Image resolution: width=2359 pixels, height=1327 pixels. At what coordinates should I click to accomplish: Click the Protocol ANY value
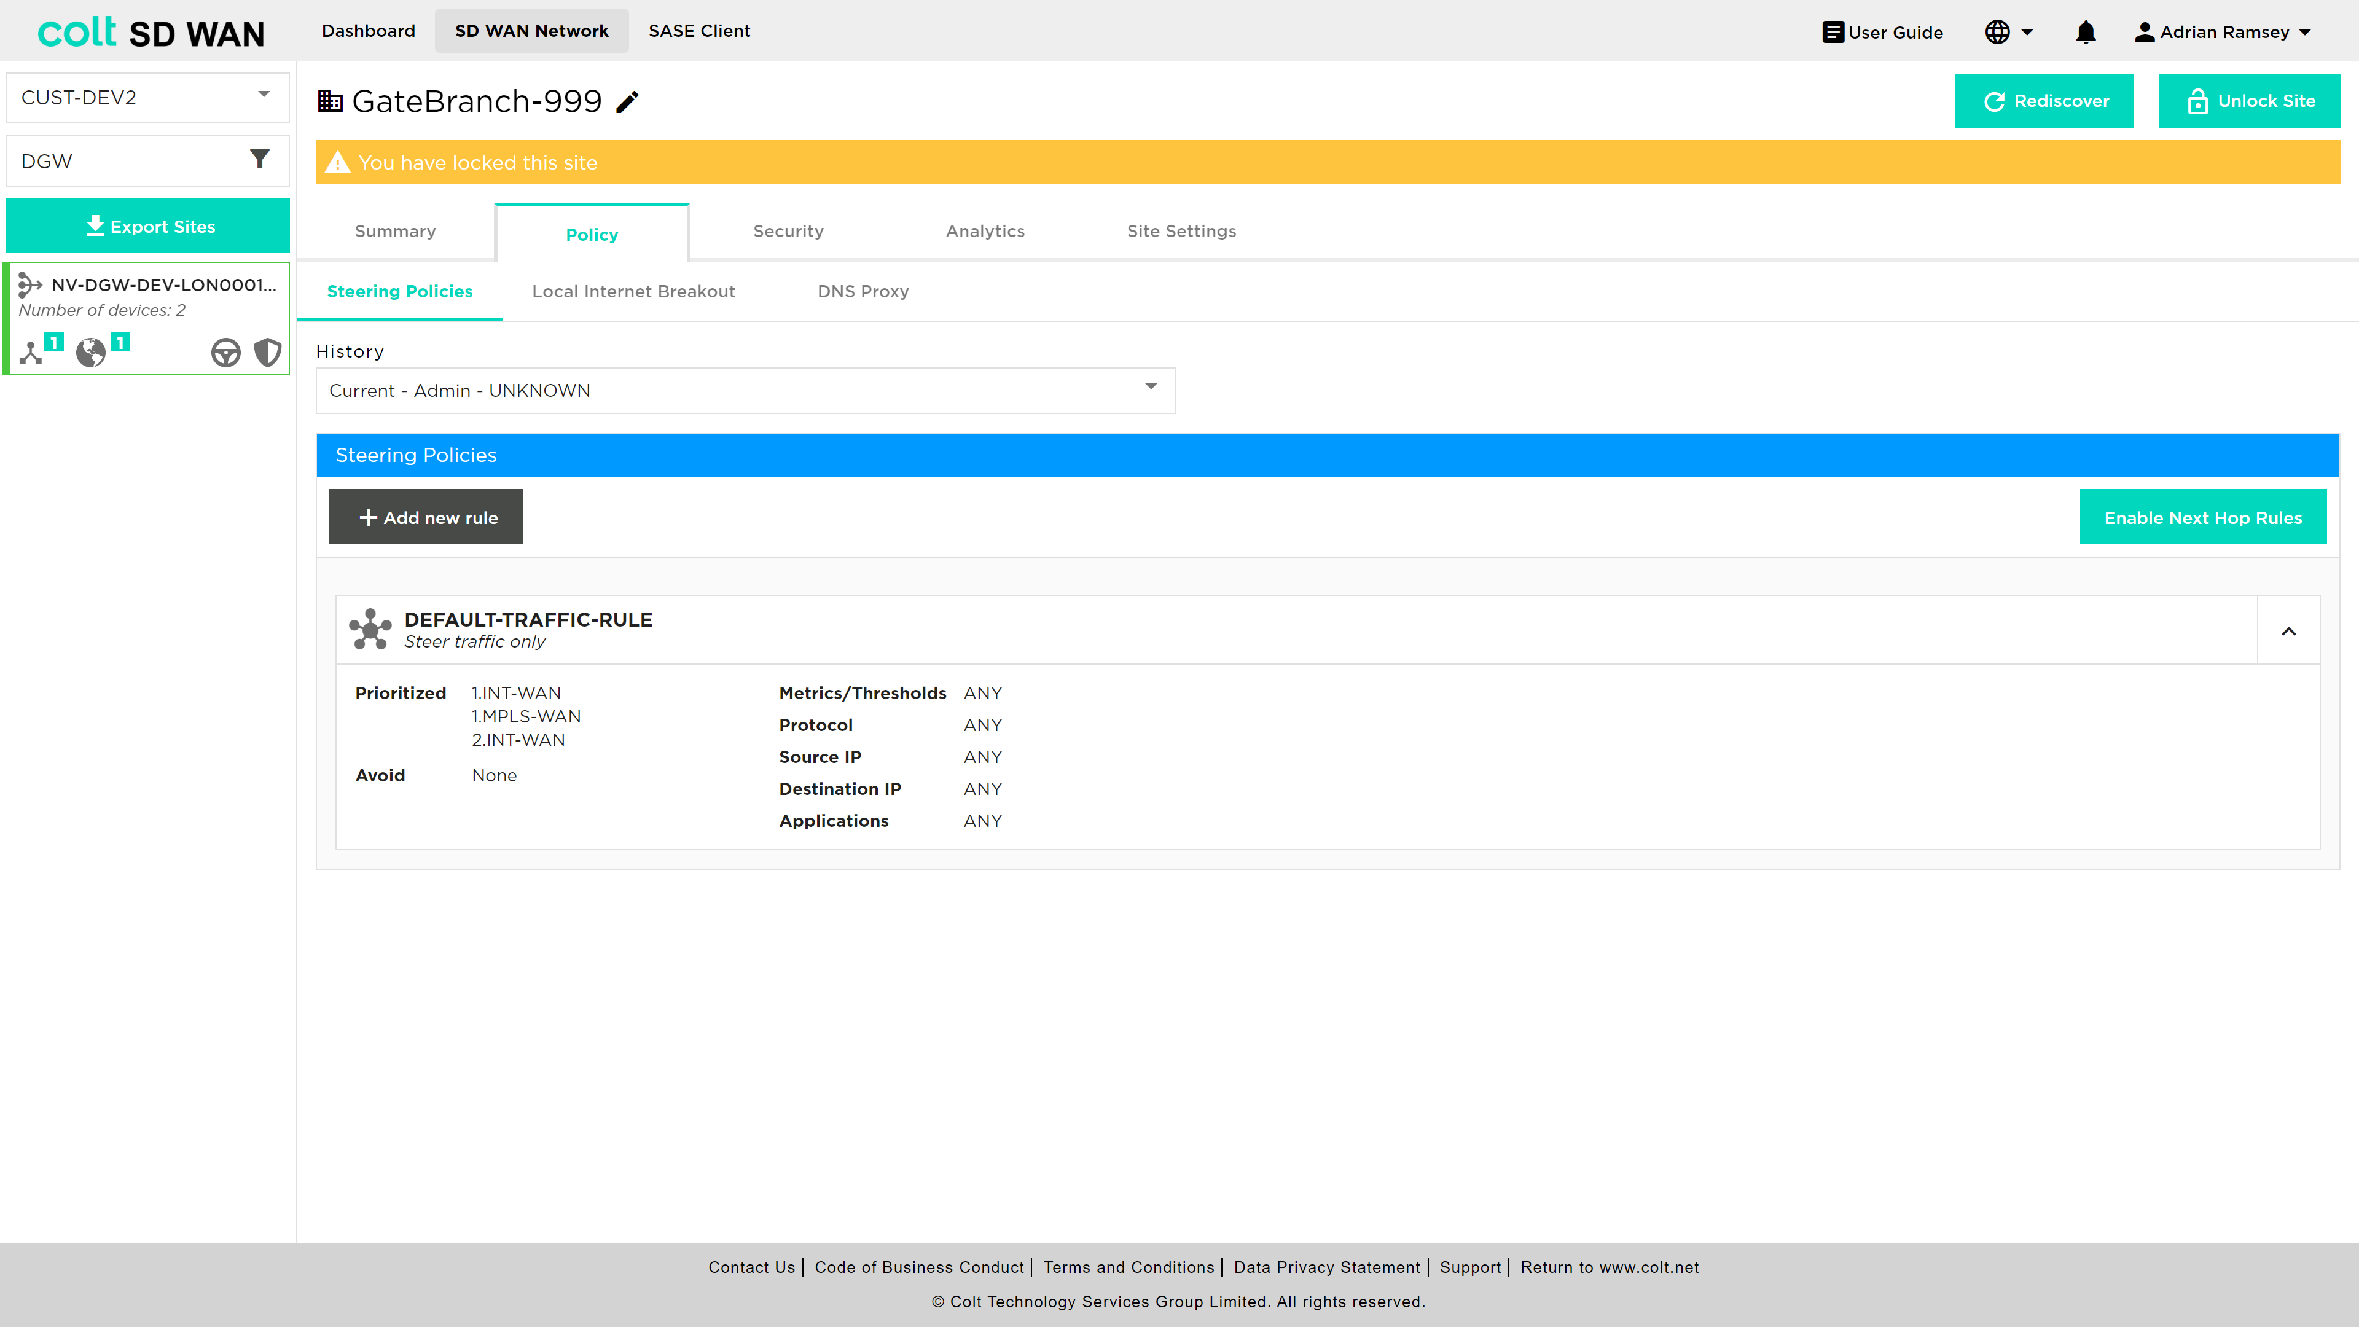pos(983,726)
